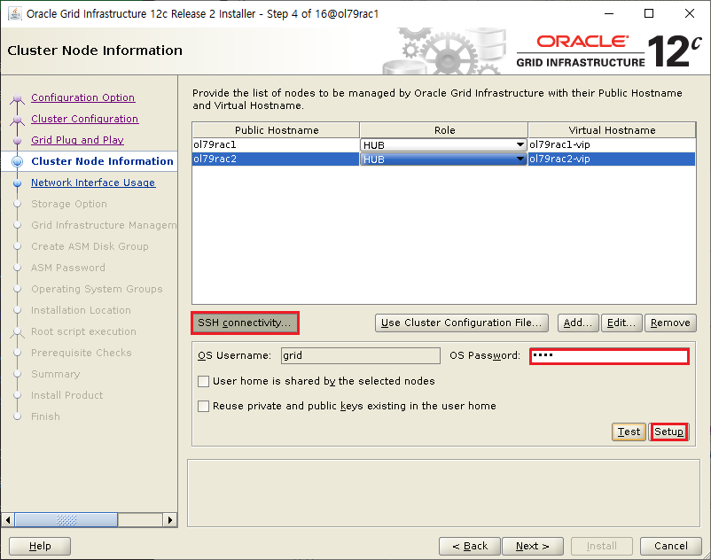Click the Install Product step
Screen dimensions: 711x560
pyautogui.click(x=66, y=395)
